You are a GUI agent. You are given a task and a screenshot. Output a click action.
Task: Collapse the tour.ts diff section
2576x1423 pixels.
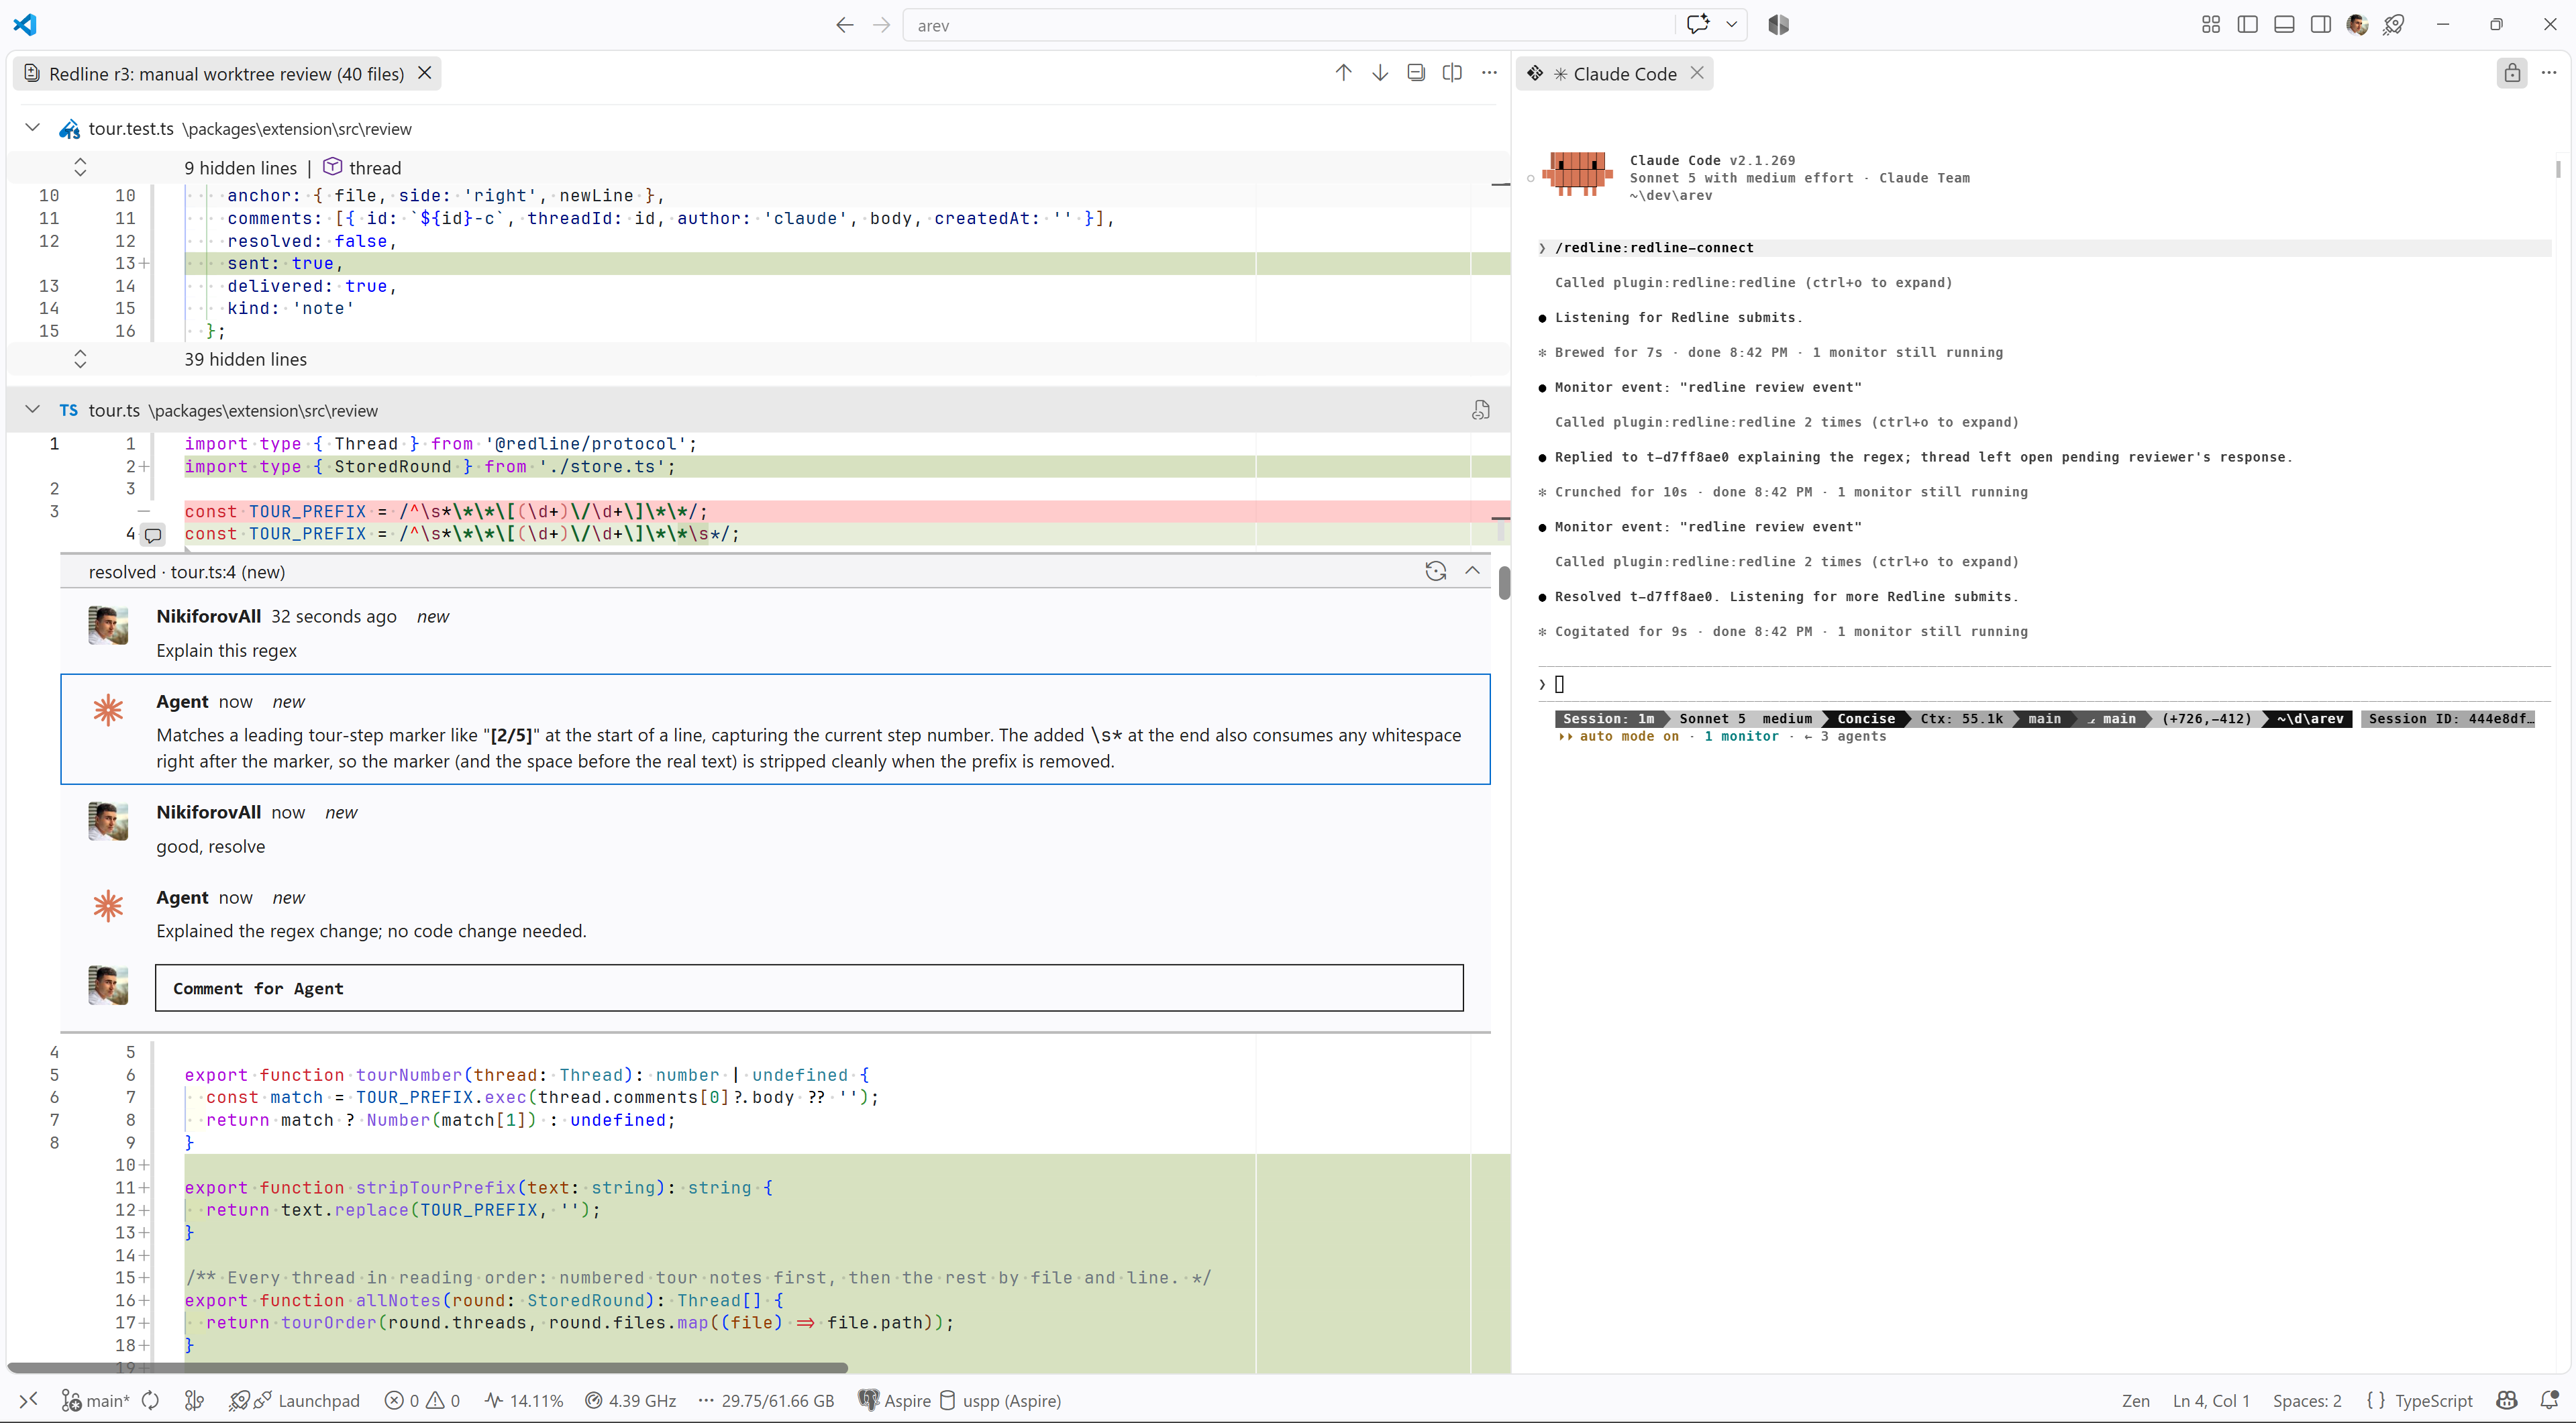point(32,410)
